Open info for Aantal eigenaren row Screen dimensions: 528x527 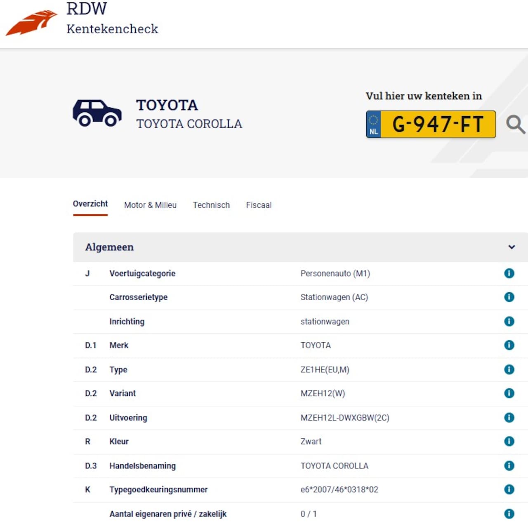509,514
